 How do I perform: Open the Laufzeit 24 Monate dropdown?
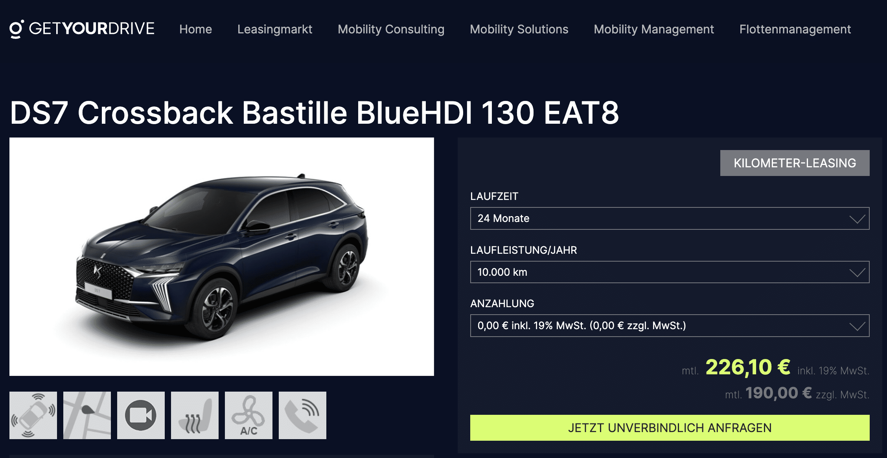(670, 218)
